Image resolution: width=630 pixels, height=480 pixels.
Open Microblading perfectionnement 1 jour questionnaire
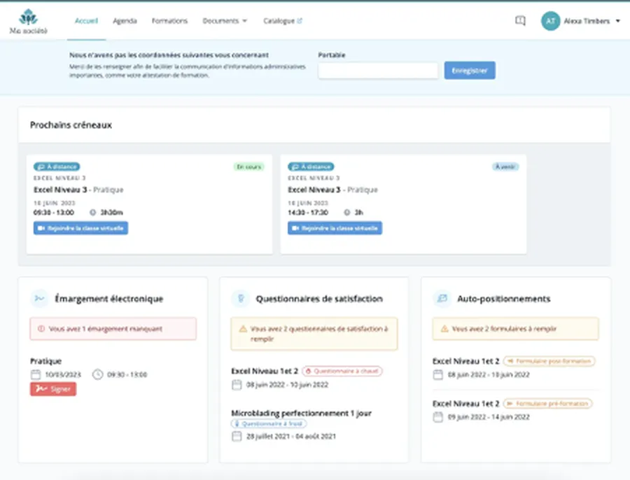301,414
